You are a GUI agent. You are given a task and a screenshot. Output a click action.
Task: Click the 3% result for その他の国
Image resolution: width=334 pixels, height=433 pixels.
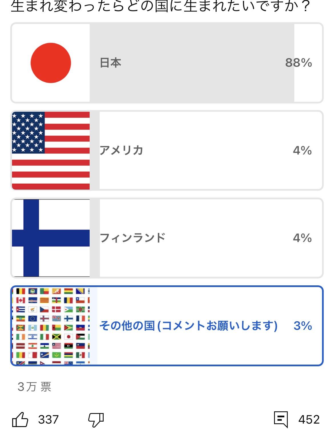point(303,326)
